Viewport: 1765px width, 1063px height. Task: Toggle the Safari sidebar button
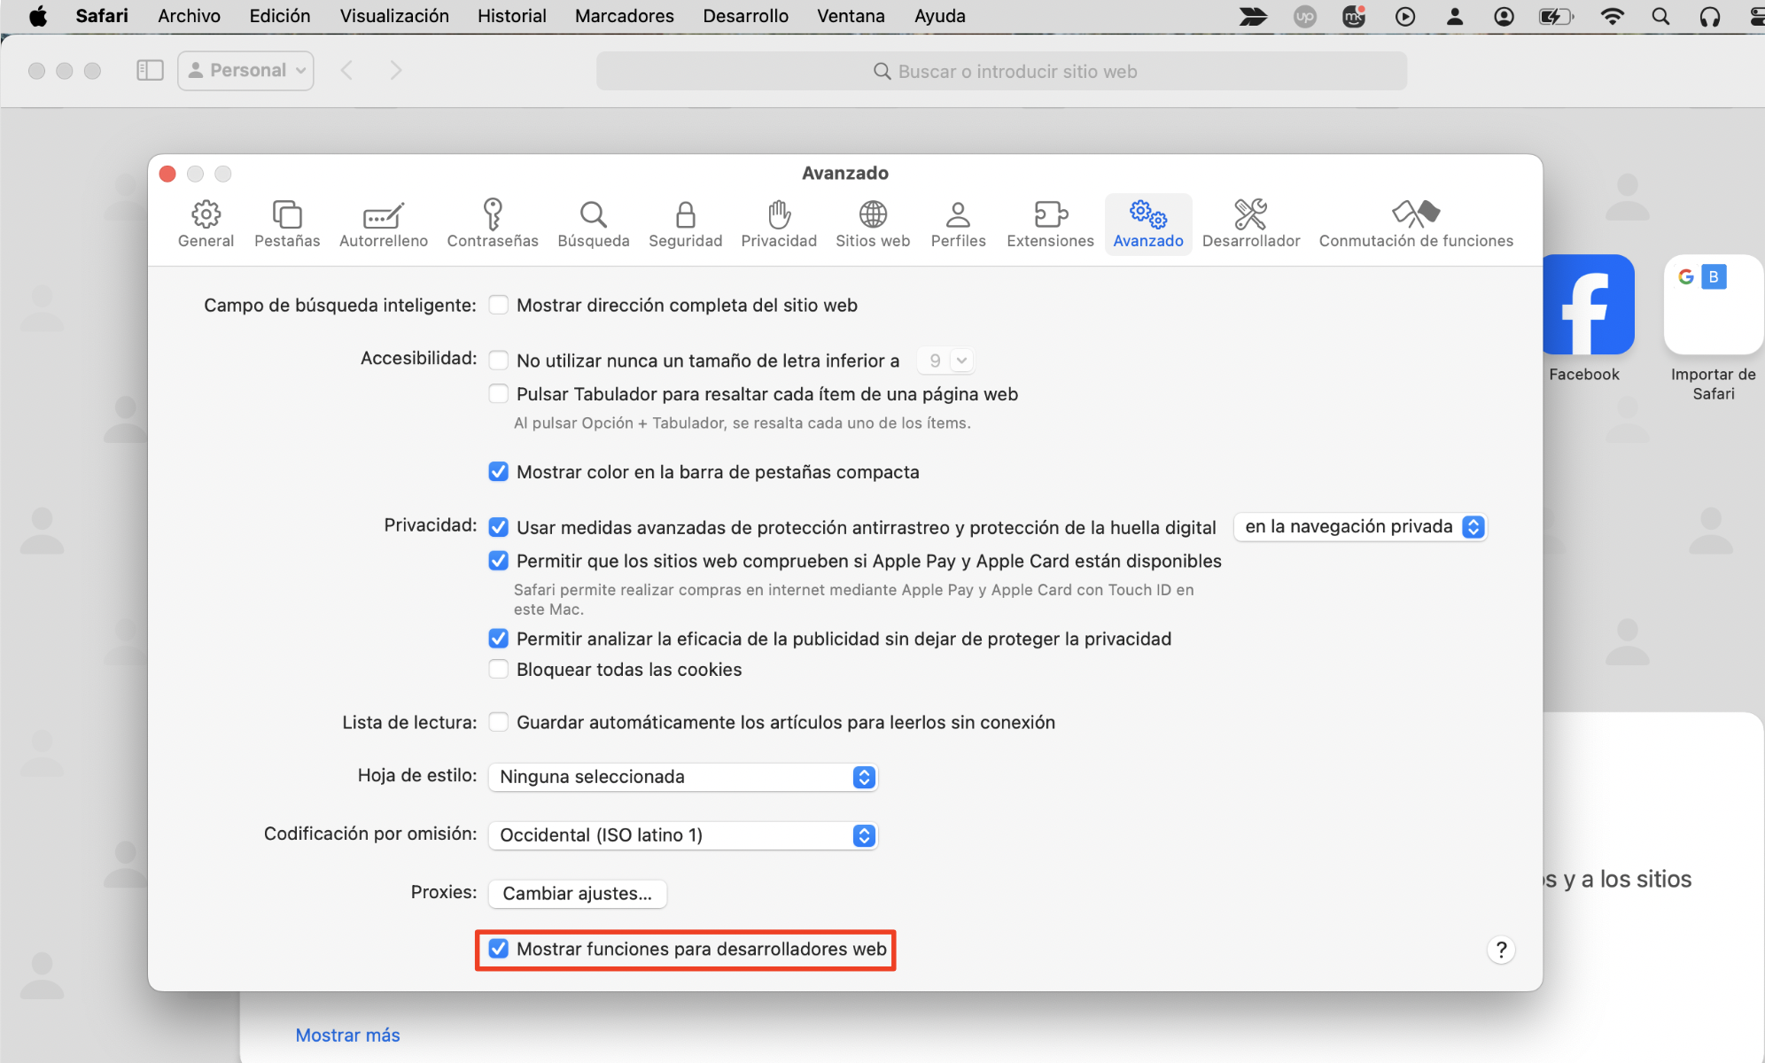point(150,70)
